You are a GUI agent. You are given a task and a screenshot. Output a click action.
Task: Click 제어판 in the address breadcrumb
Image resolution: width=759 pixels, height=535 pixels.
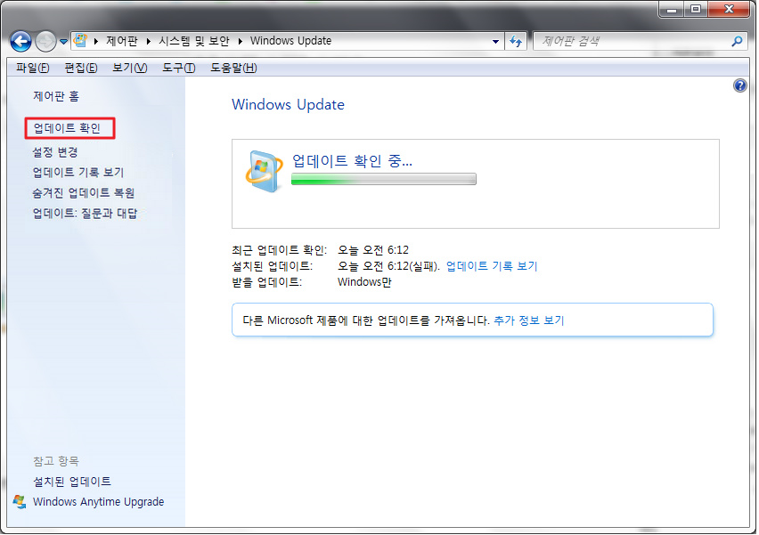(x=121, y=41)
